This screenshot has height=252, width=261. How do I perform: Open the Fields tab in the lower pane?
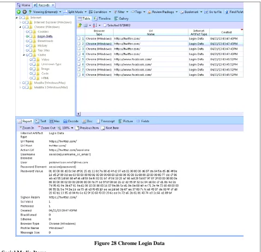pyautogui.click(x=143, y=121)
